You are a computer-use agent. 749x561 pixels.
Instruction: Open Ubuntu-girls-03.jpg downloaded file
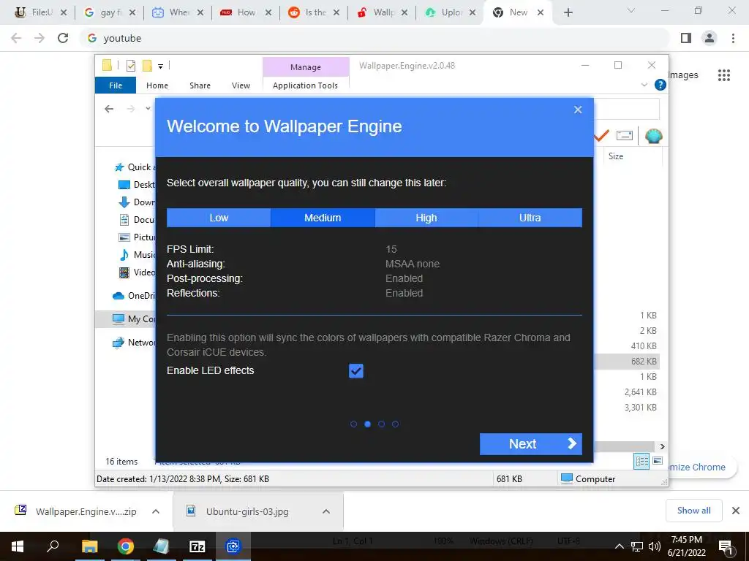tap(247, 511)
